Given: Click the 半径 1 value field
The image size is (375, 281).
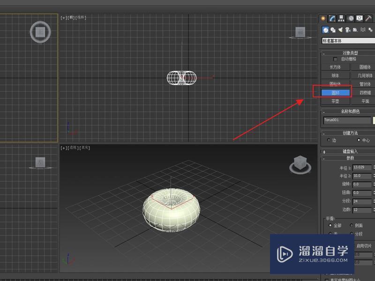Looking at the screenshot, I should (x=362, y=168).
